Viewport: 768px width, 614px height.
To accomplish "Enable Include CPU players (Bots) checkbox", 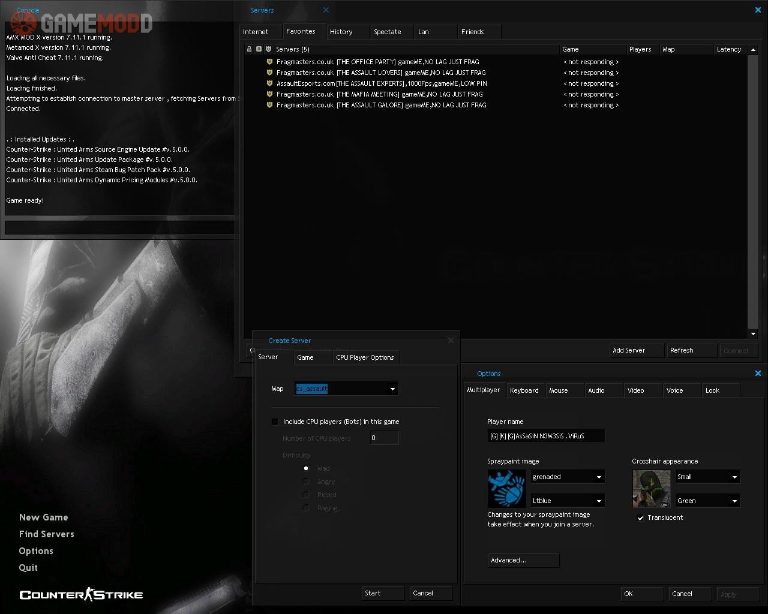I will coord(275,422).
